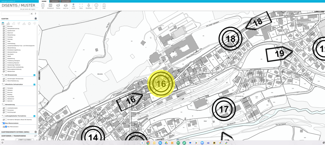
Task: Switch to the MESSEN tab
Action: tap(55, 1)
